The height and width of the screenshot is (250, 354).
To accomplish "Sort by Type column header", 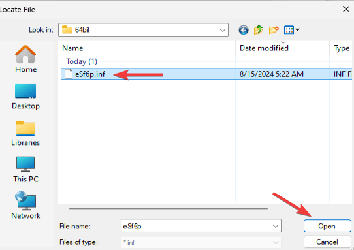I will (342, 48).
